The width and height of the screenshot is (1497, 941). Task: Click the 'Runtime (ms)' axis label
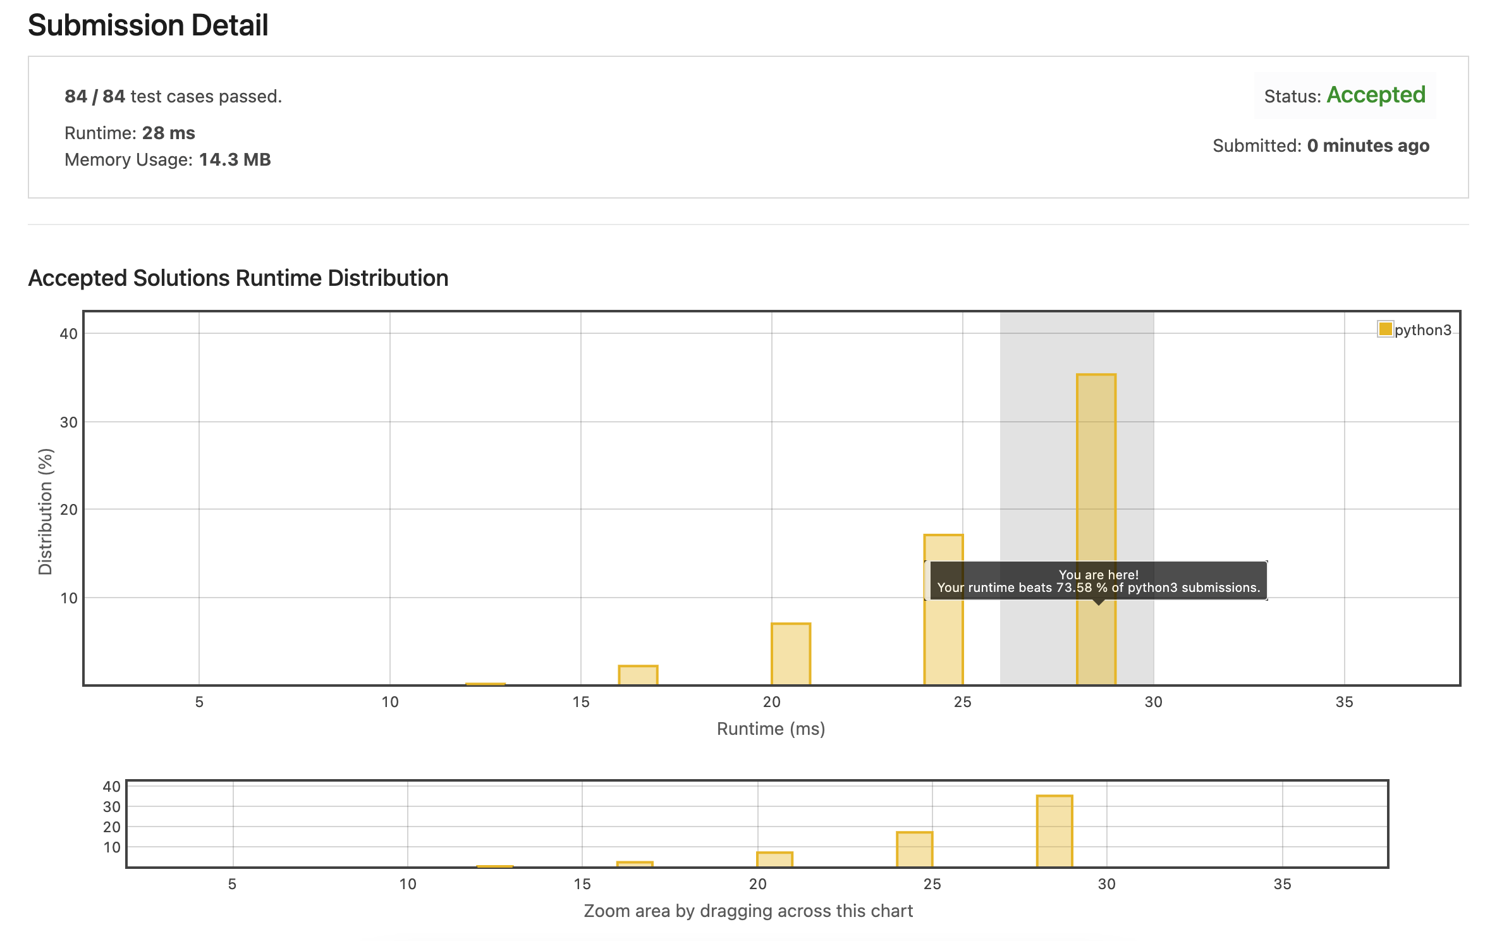(771, 729)
